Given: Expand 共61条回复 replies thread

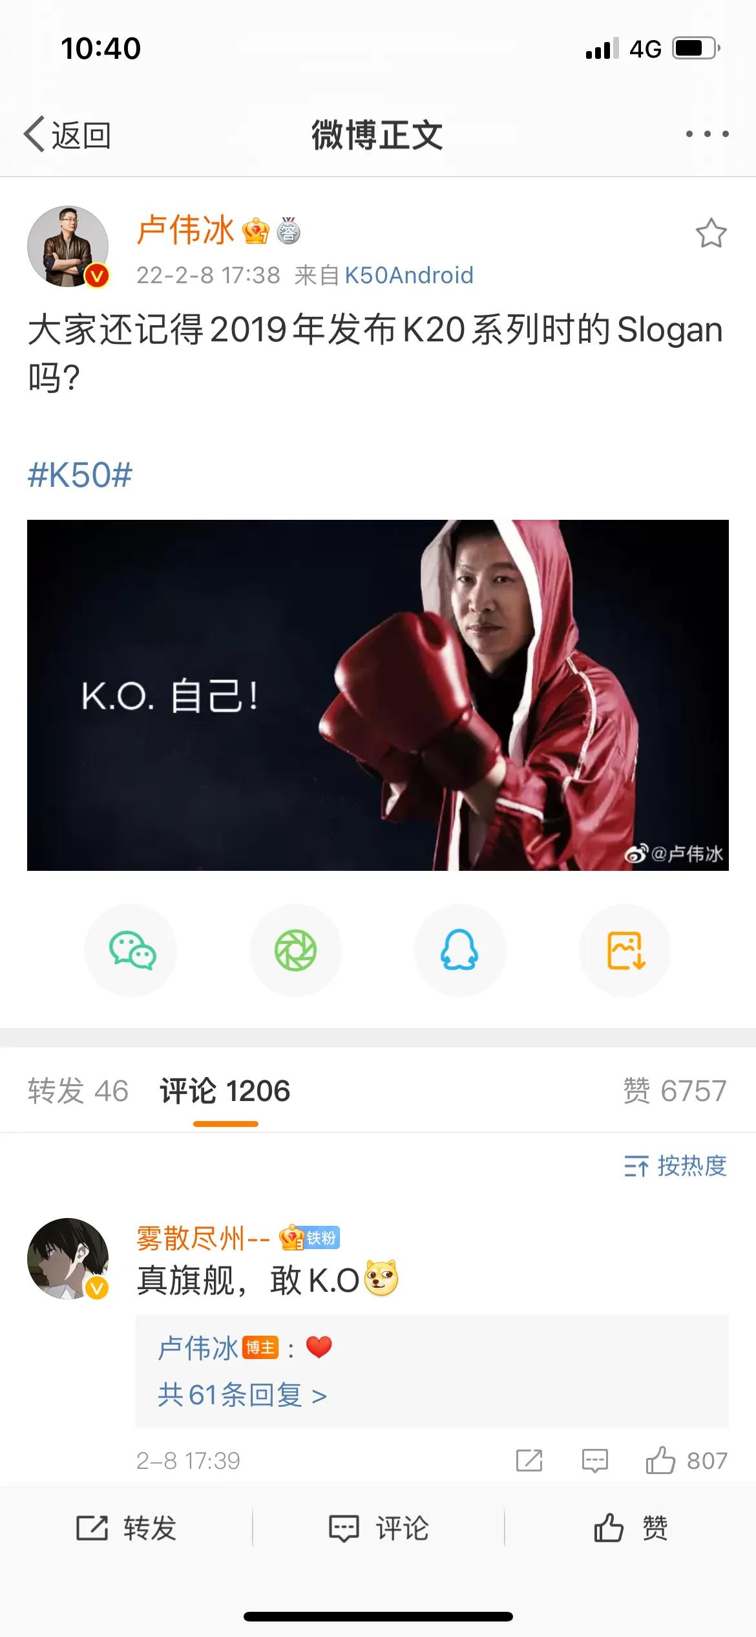Looking at the screenshot, I should [x=242, y=1395].
